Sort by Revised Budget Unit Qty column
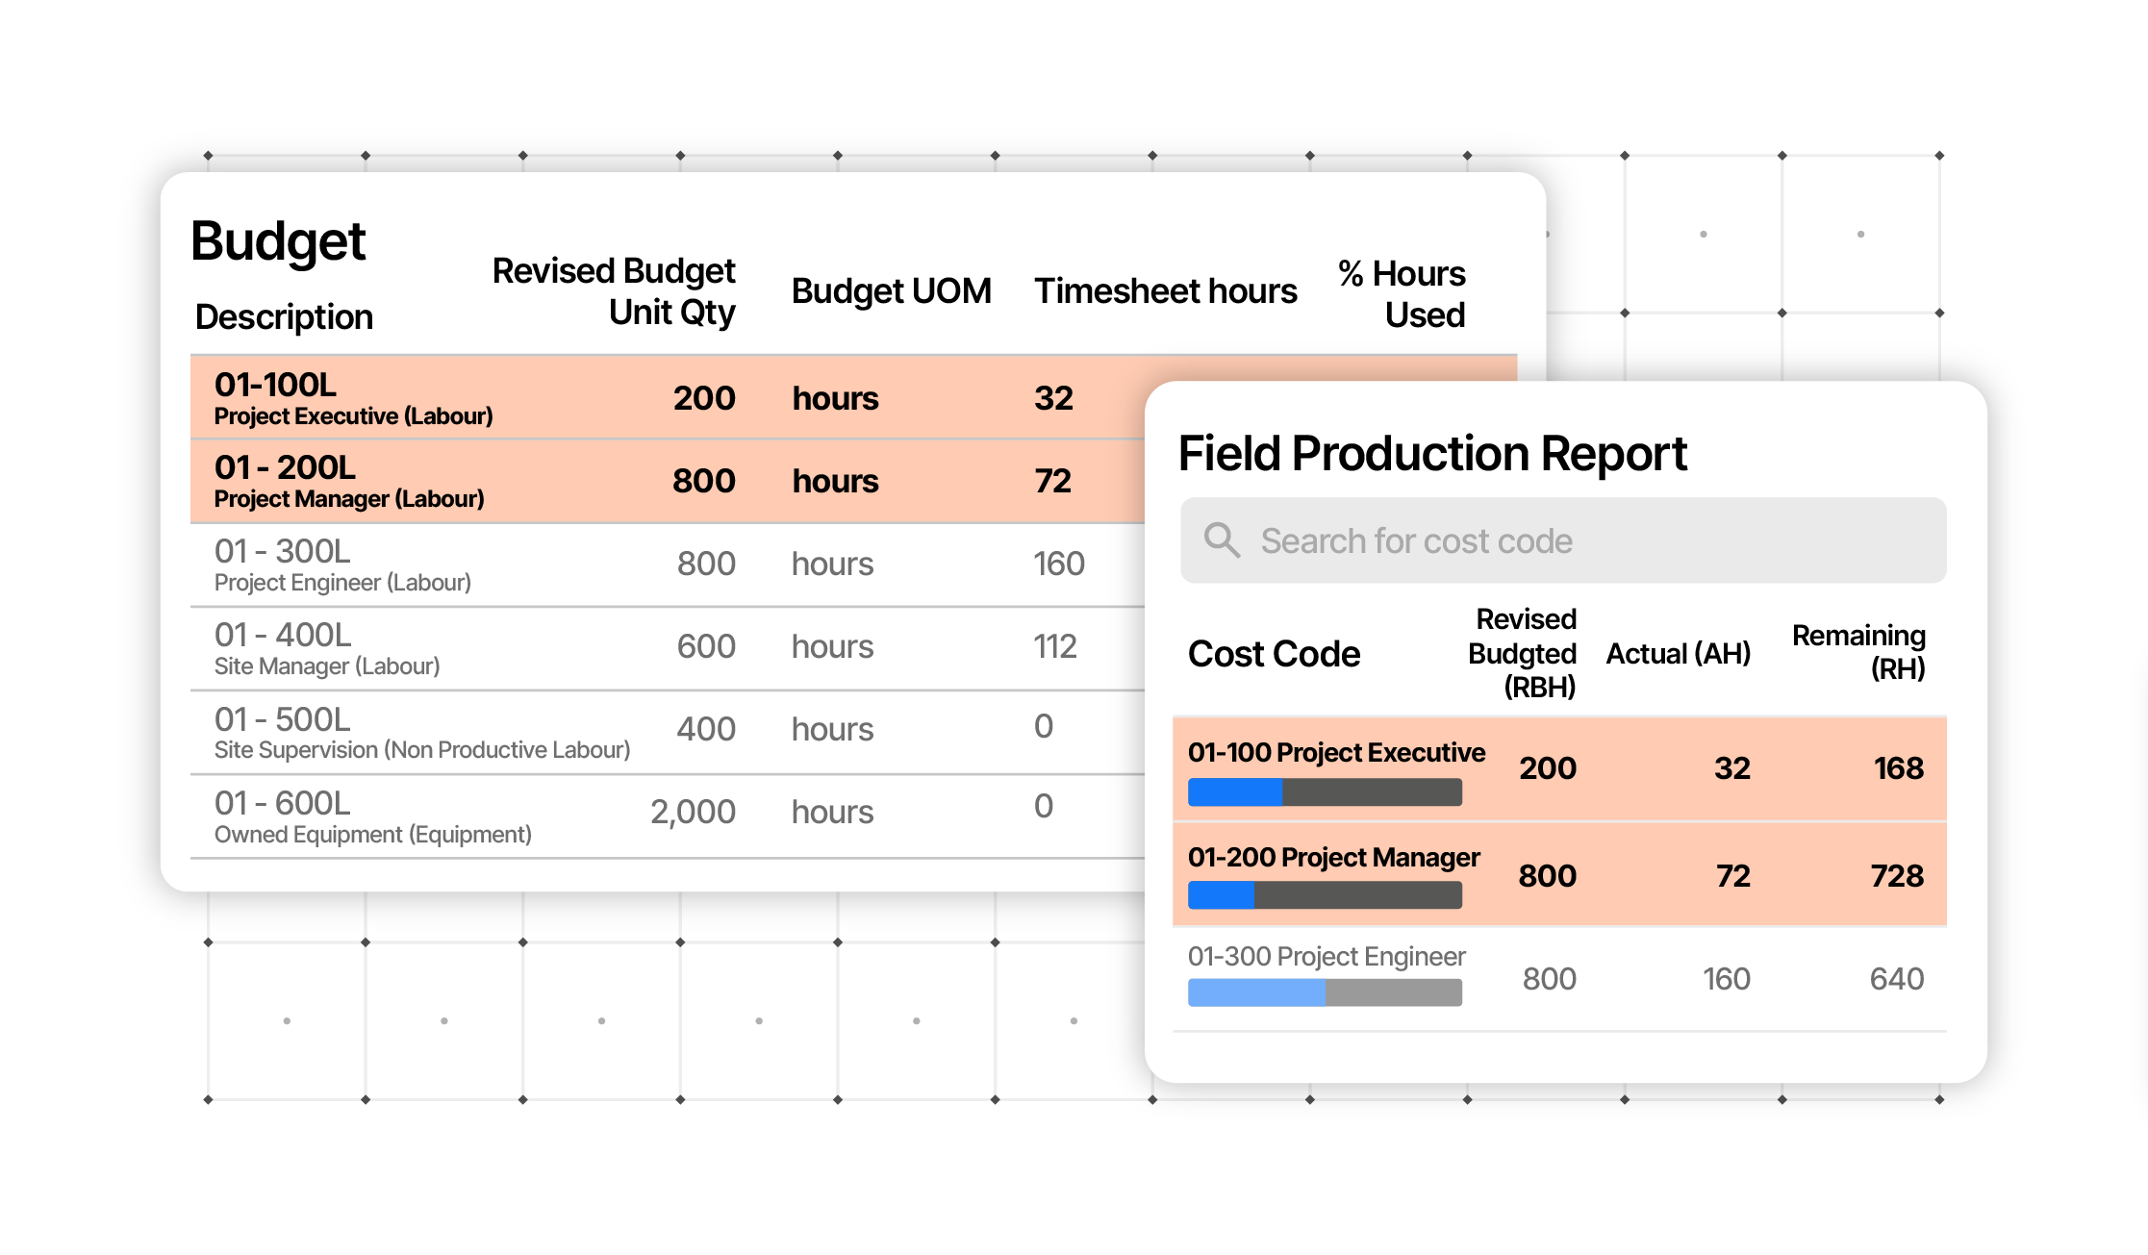Screen dimensions: 2148x1255 [x=613, y=290]
